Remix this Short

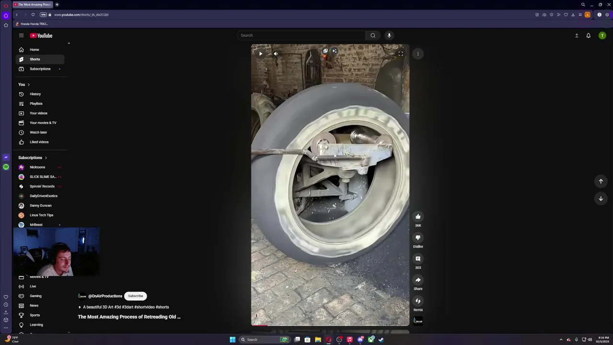click(x=418, y=301)
